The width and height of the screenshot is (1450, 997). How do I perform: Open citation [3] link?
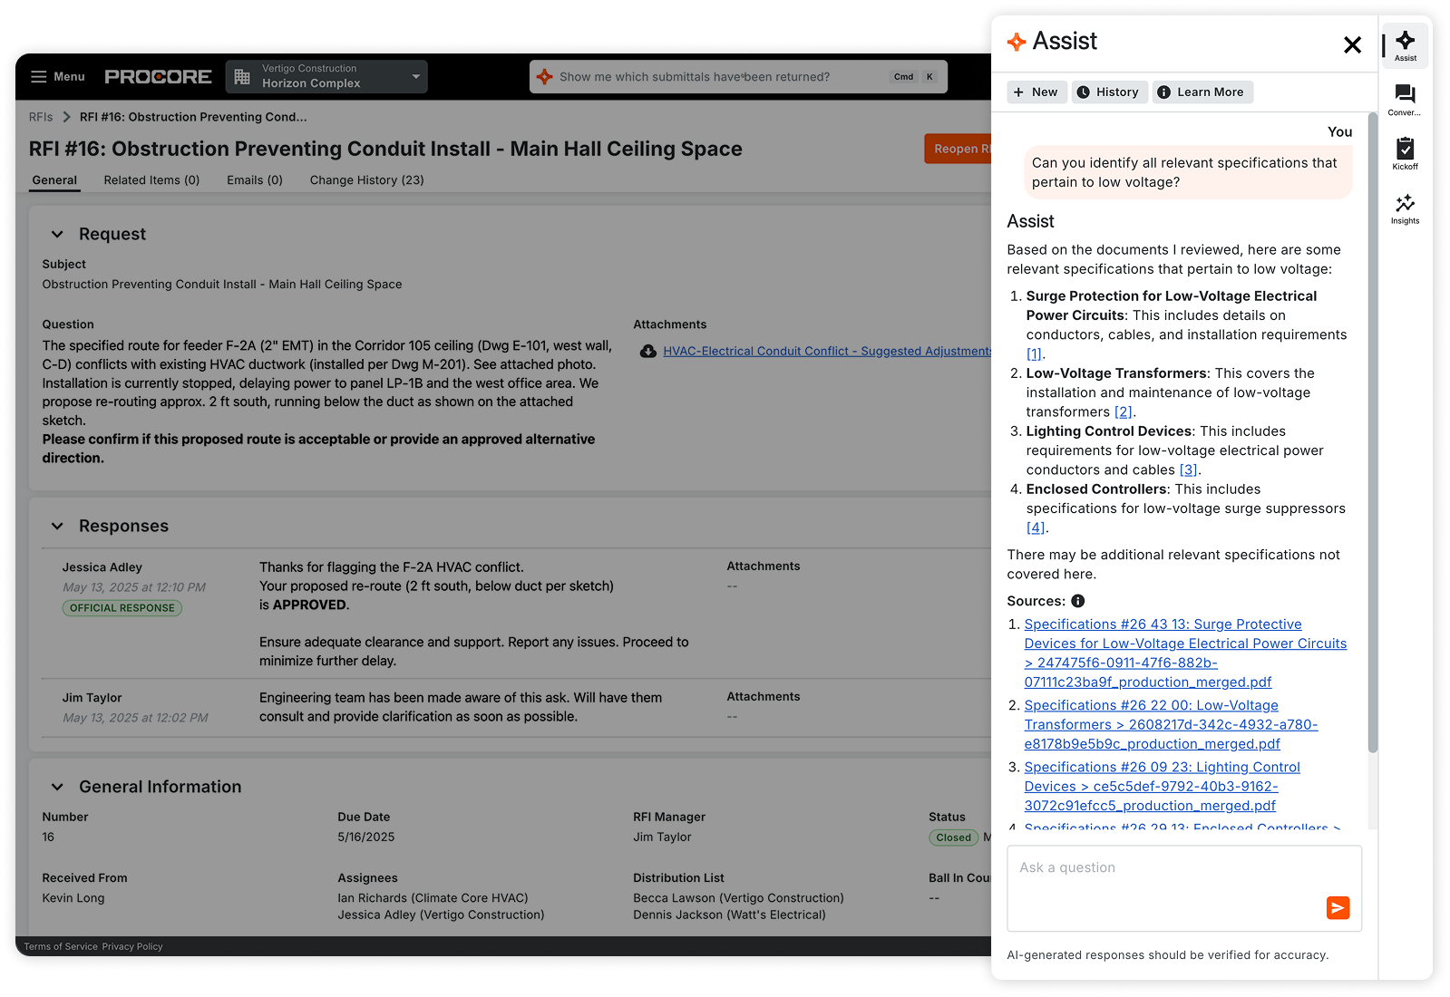tap(1188, 470)
